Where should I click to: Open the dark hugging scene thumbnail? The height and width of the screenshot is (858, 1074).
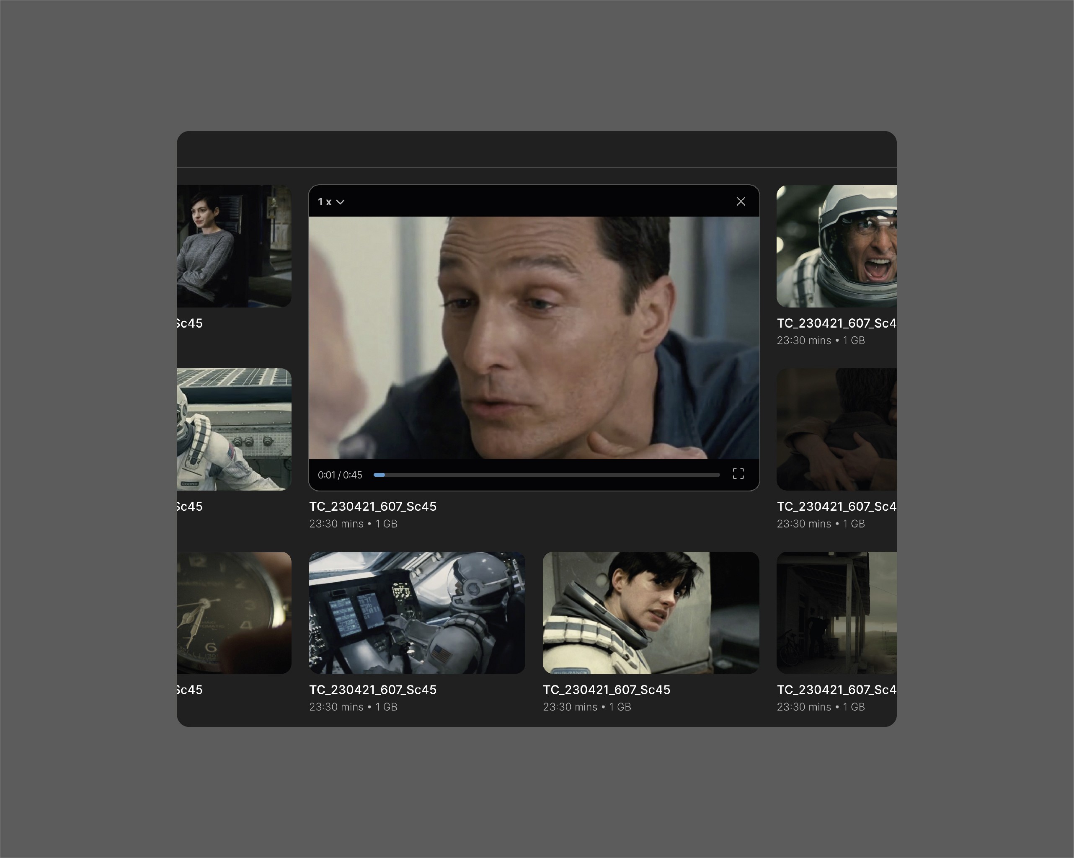[x=837, y=429]
